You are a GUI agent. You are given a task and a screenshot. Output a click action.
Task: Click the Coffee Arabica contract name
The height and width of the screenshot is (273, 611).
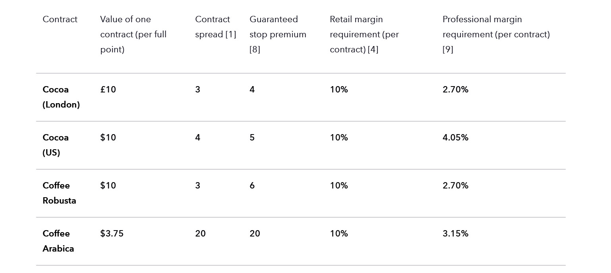[x=58, y=241]
